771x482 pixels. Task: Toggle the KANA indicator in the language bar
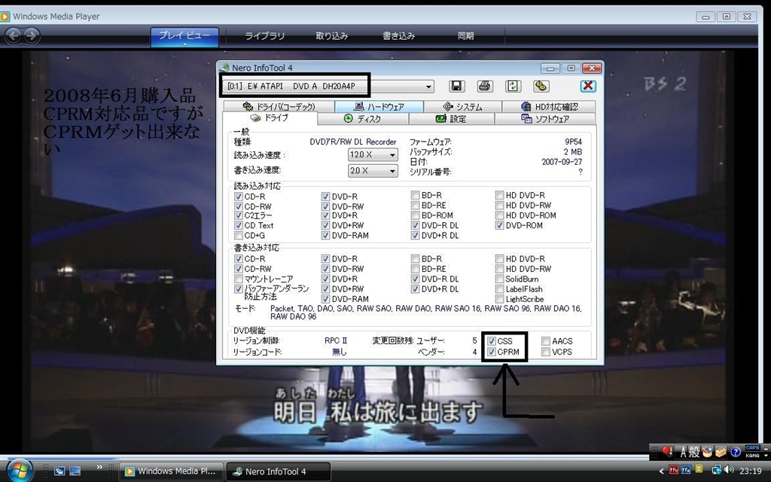point(752,456)
